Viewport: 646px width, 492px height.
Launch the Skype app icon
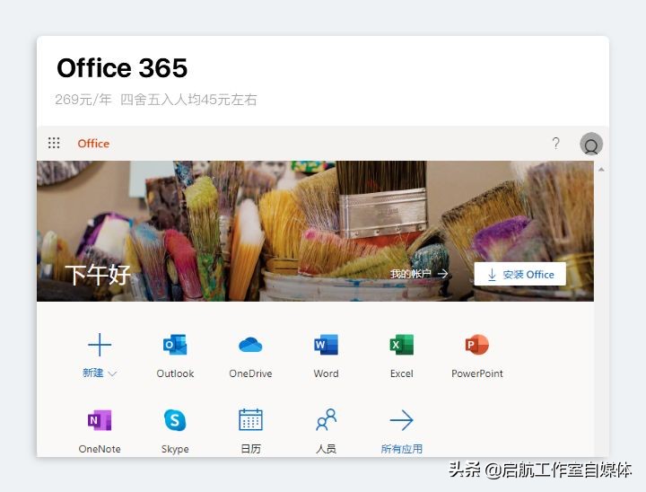(x=175, y=420)
